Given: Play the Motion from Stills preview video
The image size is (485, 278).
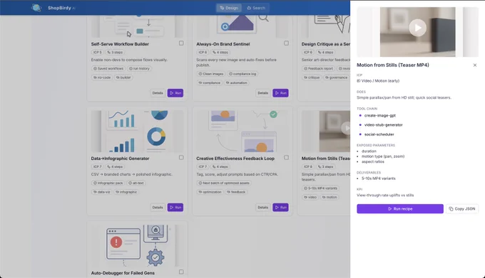Looking at the screenshot, I should (x=417, y=28).
